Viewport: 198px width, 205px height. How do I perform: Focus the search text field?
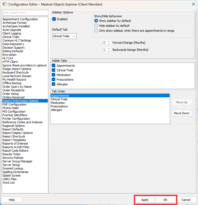click(25, 13)
